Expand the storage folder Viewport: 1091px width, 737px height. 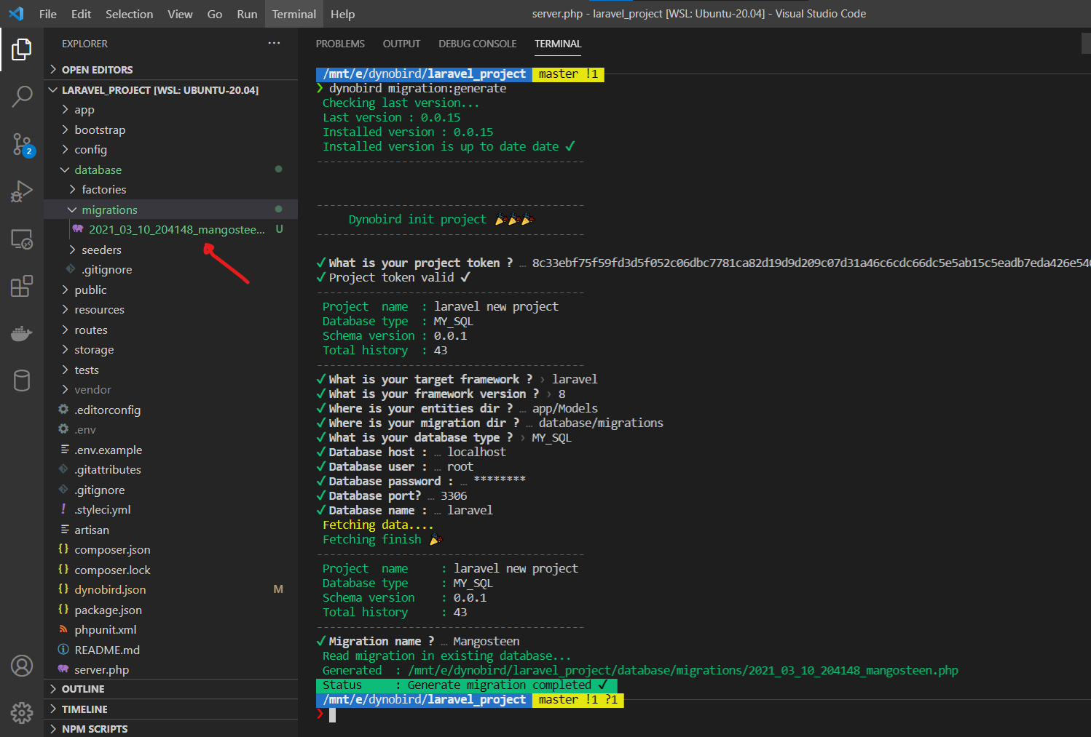pyautogui.click(x=170, y=350)
